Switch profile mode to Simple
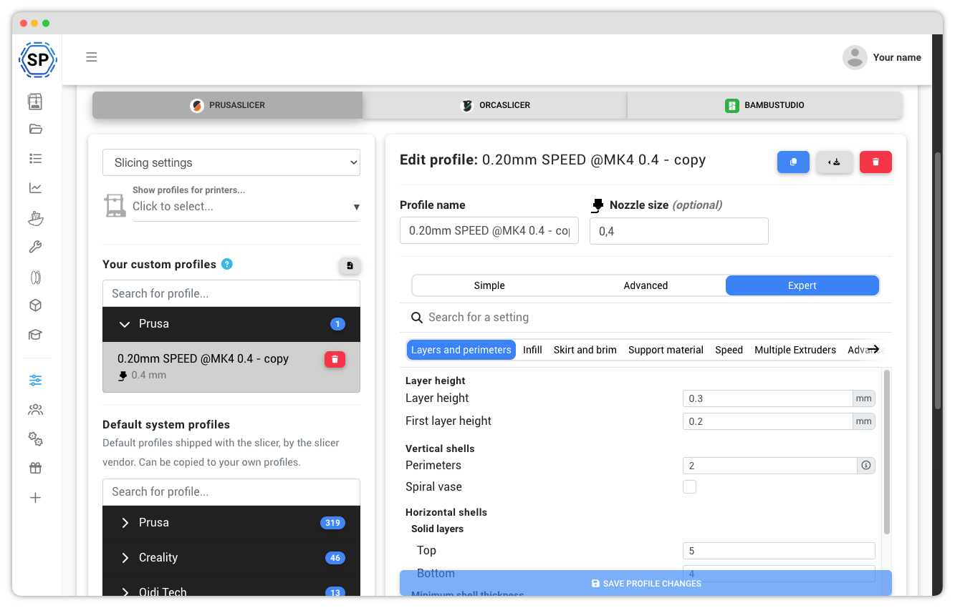 click(x=489, y=285)
